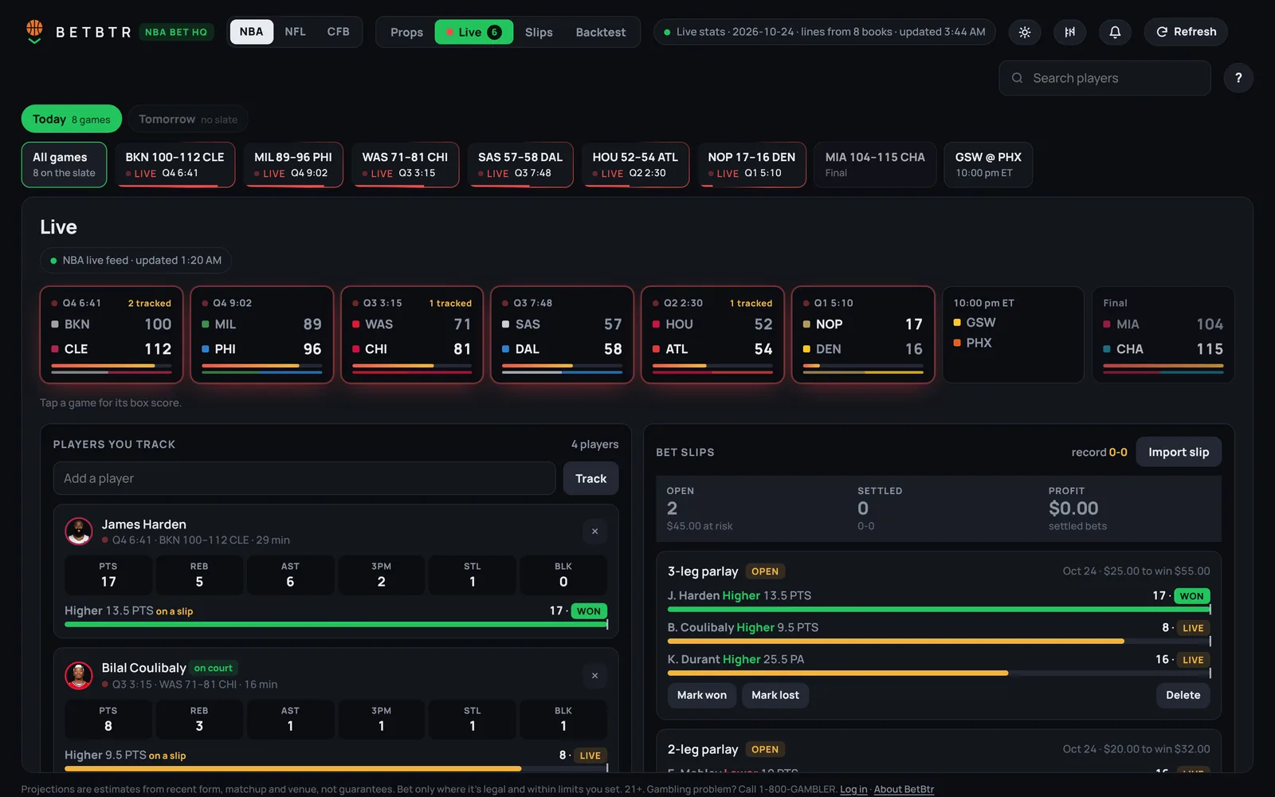
Task: Open the Slips tab
Action: (x=539, y=32)
